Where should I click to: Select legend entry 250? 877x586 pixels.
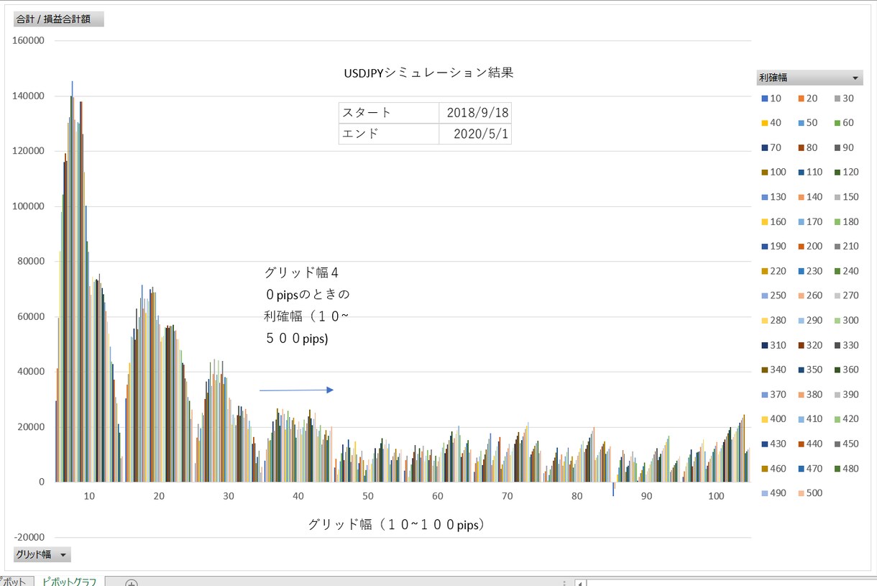(x=774, y=296)
